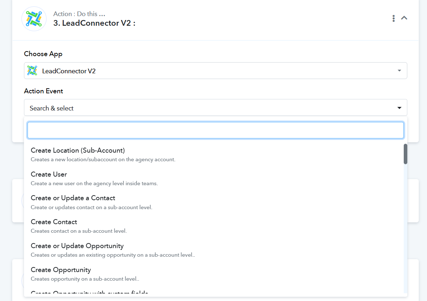Open the Choose App dropdown arrow
Viewport: 427px width, 301px height.
coord(399,71)
